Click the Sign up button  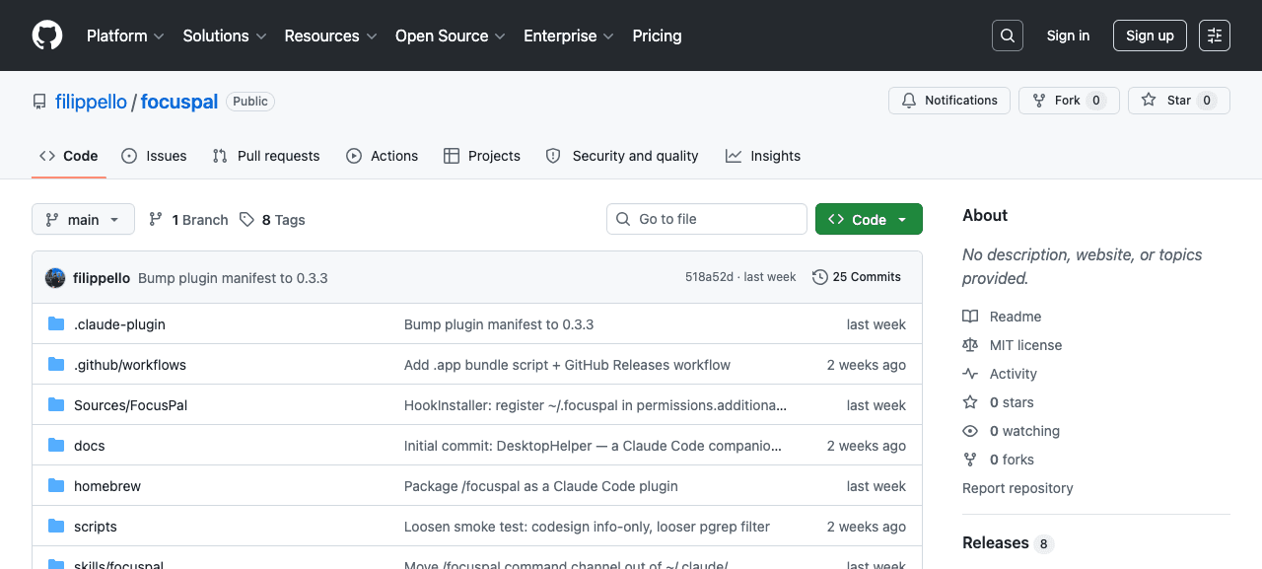(1150, 36)
